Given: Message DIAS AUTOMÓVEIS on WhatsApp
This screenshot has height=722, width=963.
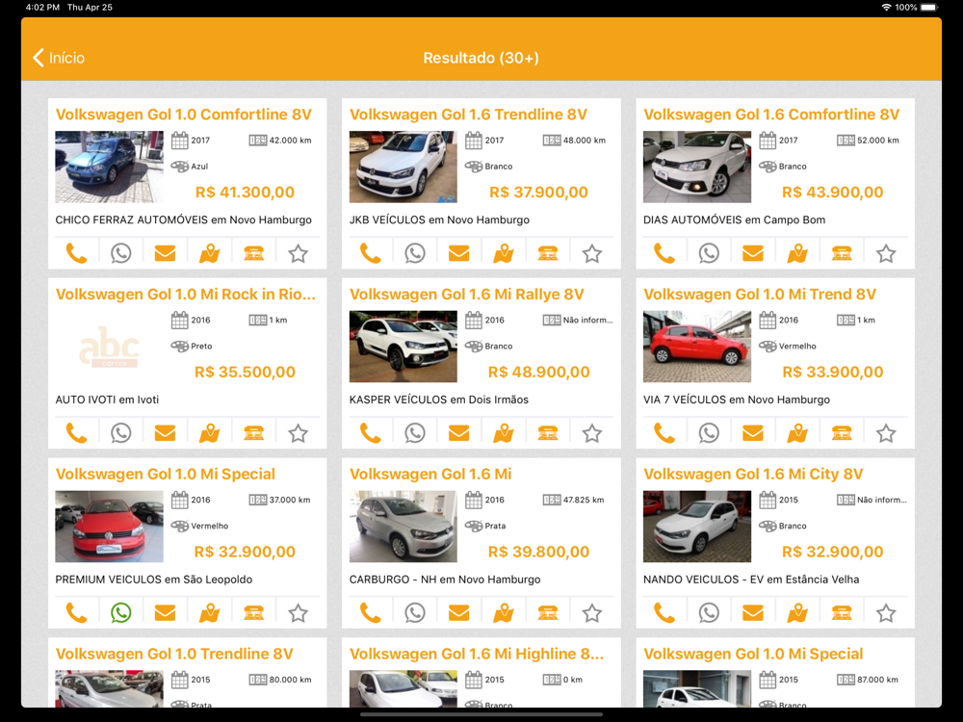Looking at the screenshot, I should pos(709,253).
